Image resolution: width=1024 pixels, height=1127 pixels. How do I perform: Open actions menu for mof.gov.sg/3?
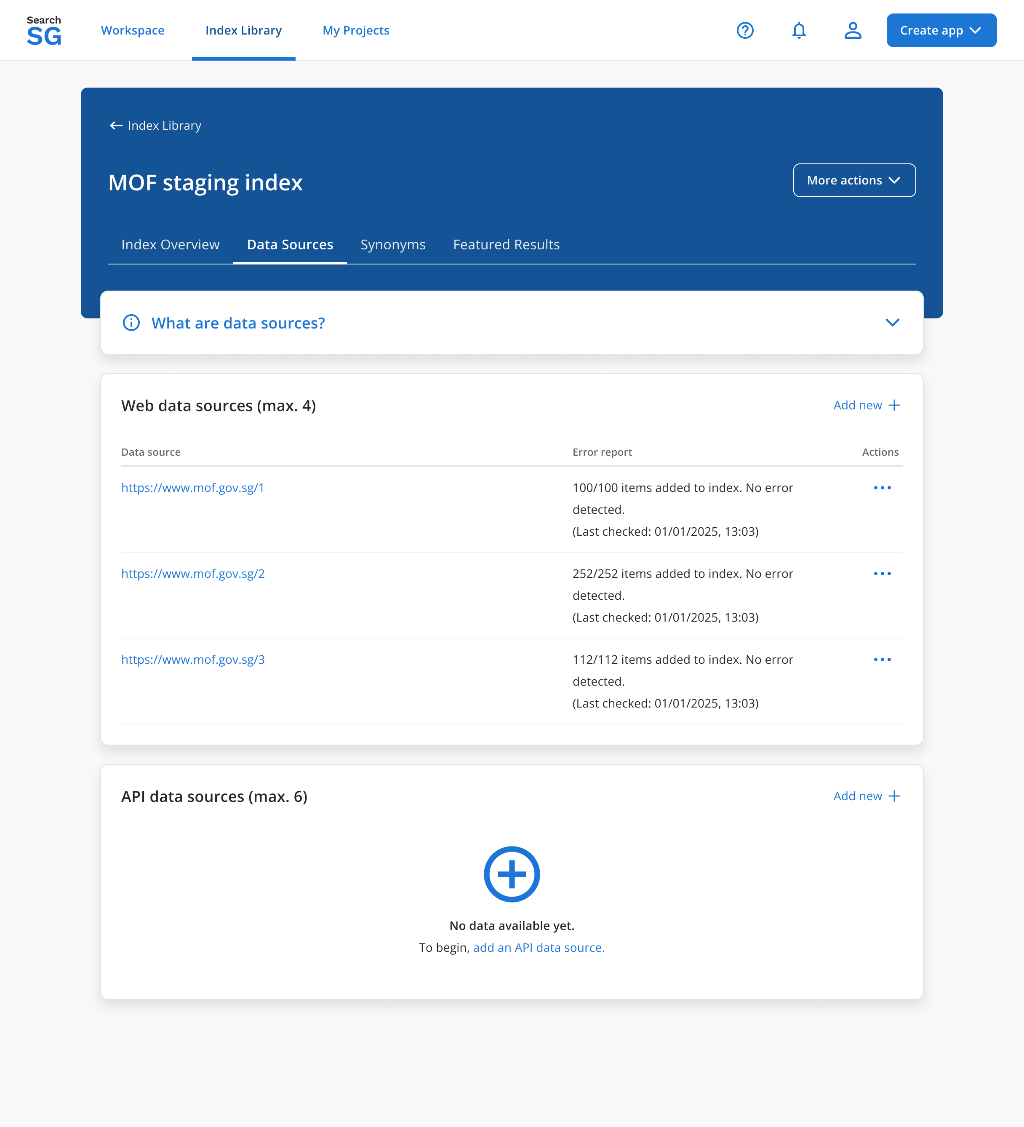pos(882,659)
